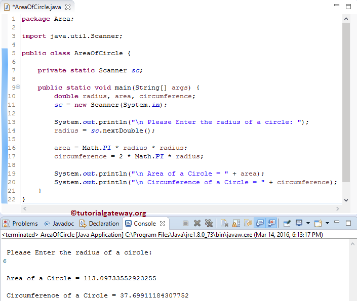The width and height of the screenshot is (357, 301).
Task: Collapse the main method fold marker on line 9
Action: click(x=18, y=87)
